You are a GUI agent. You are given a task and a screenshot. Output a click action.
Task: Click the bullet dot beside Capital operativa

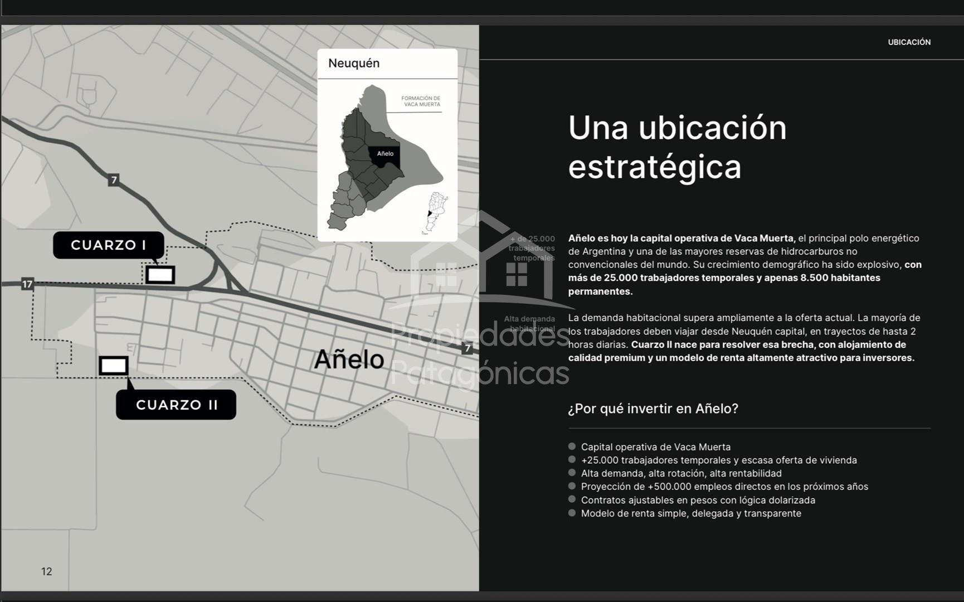click(x=572, y=446)
